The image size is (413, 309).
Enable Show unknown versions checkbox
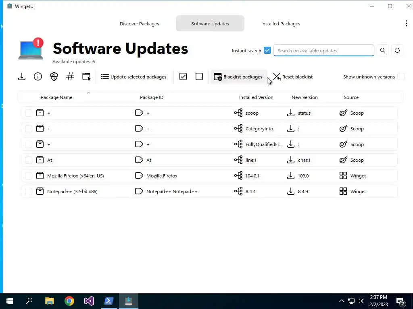pos(401,77)
